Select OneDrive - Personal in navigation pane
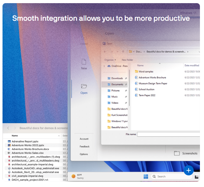Screen dimensions: 204x187 point(118,66)
